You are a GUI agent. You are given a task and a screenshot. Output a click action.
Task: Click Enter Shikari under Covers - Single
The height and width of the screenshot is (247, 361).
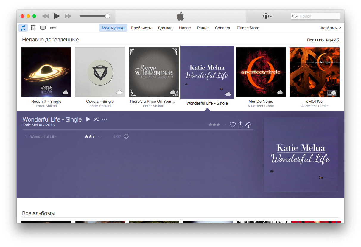click(x=100, y=106)
